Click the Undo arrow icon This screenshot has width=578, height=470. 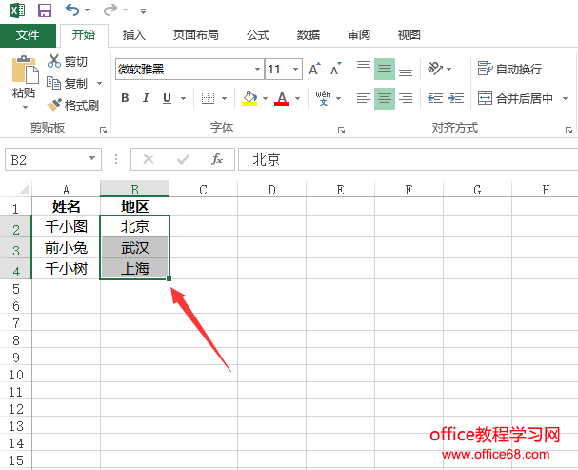71,10
